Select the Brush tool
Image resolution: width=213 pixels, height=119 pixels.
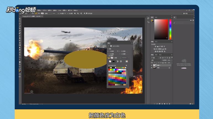(x=20, y=36)
